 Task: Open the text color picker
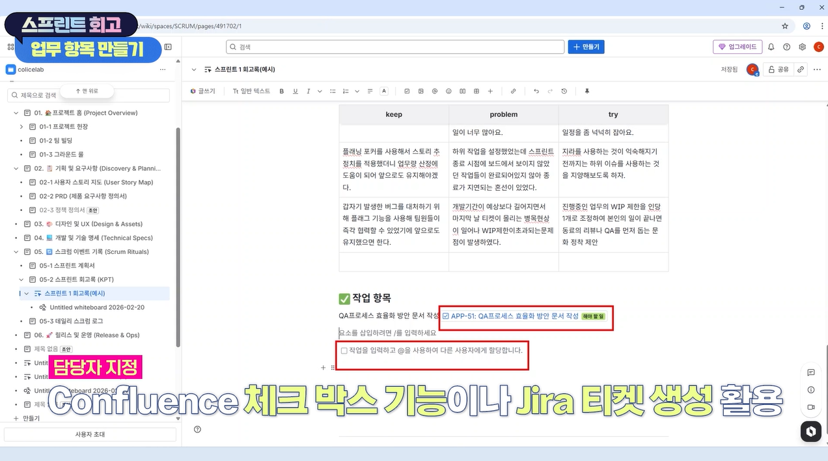click(384, 91)
